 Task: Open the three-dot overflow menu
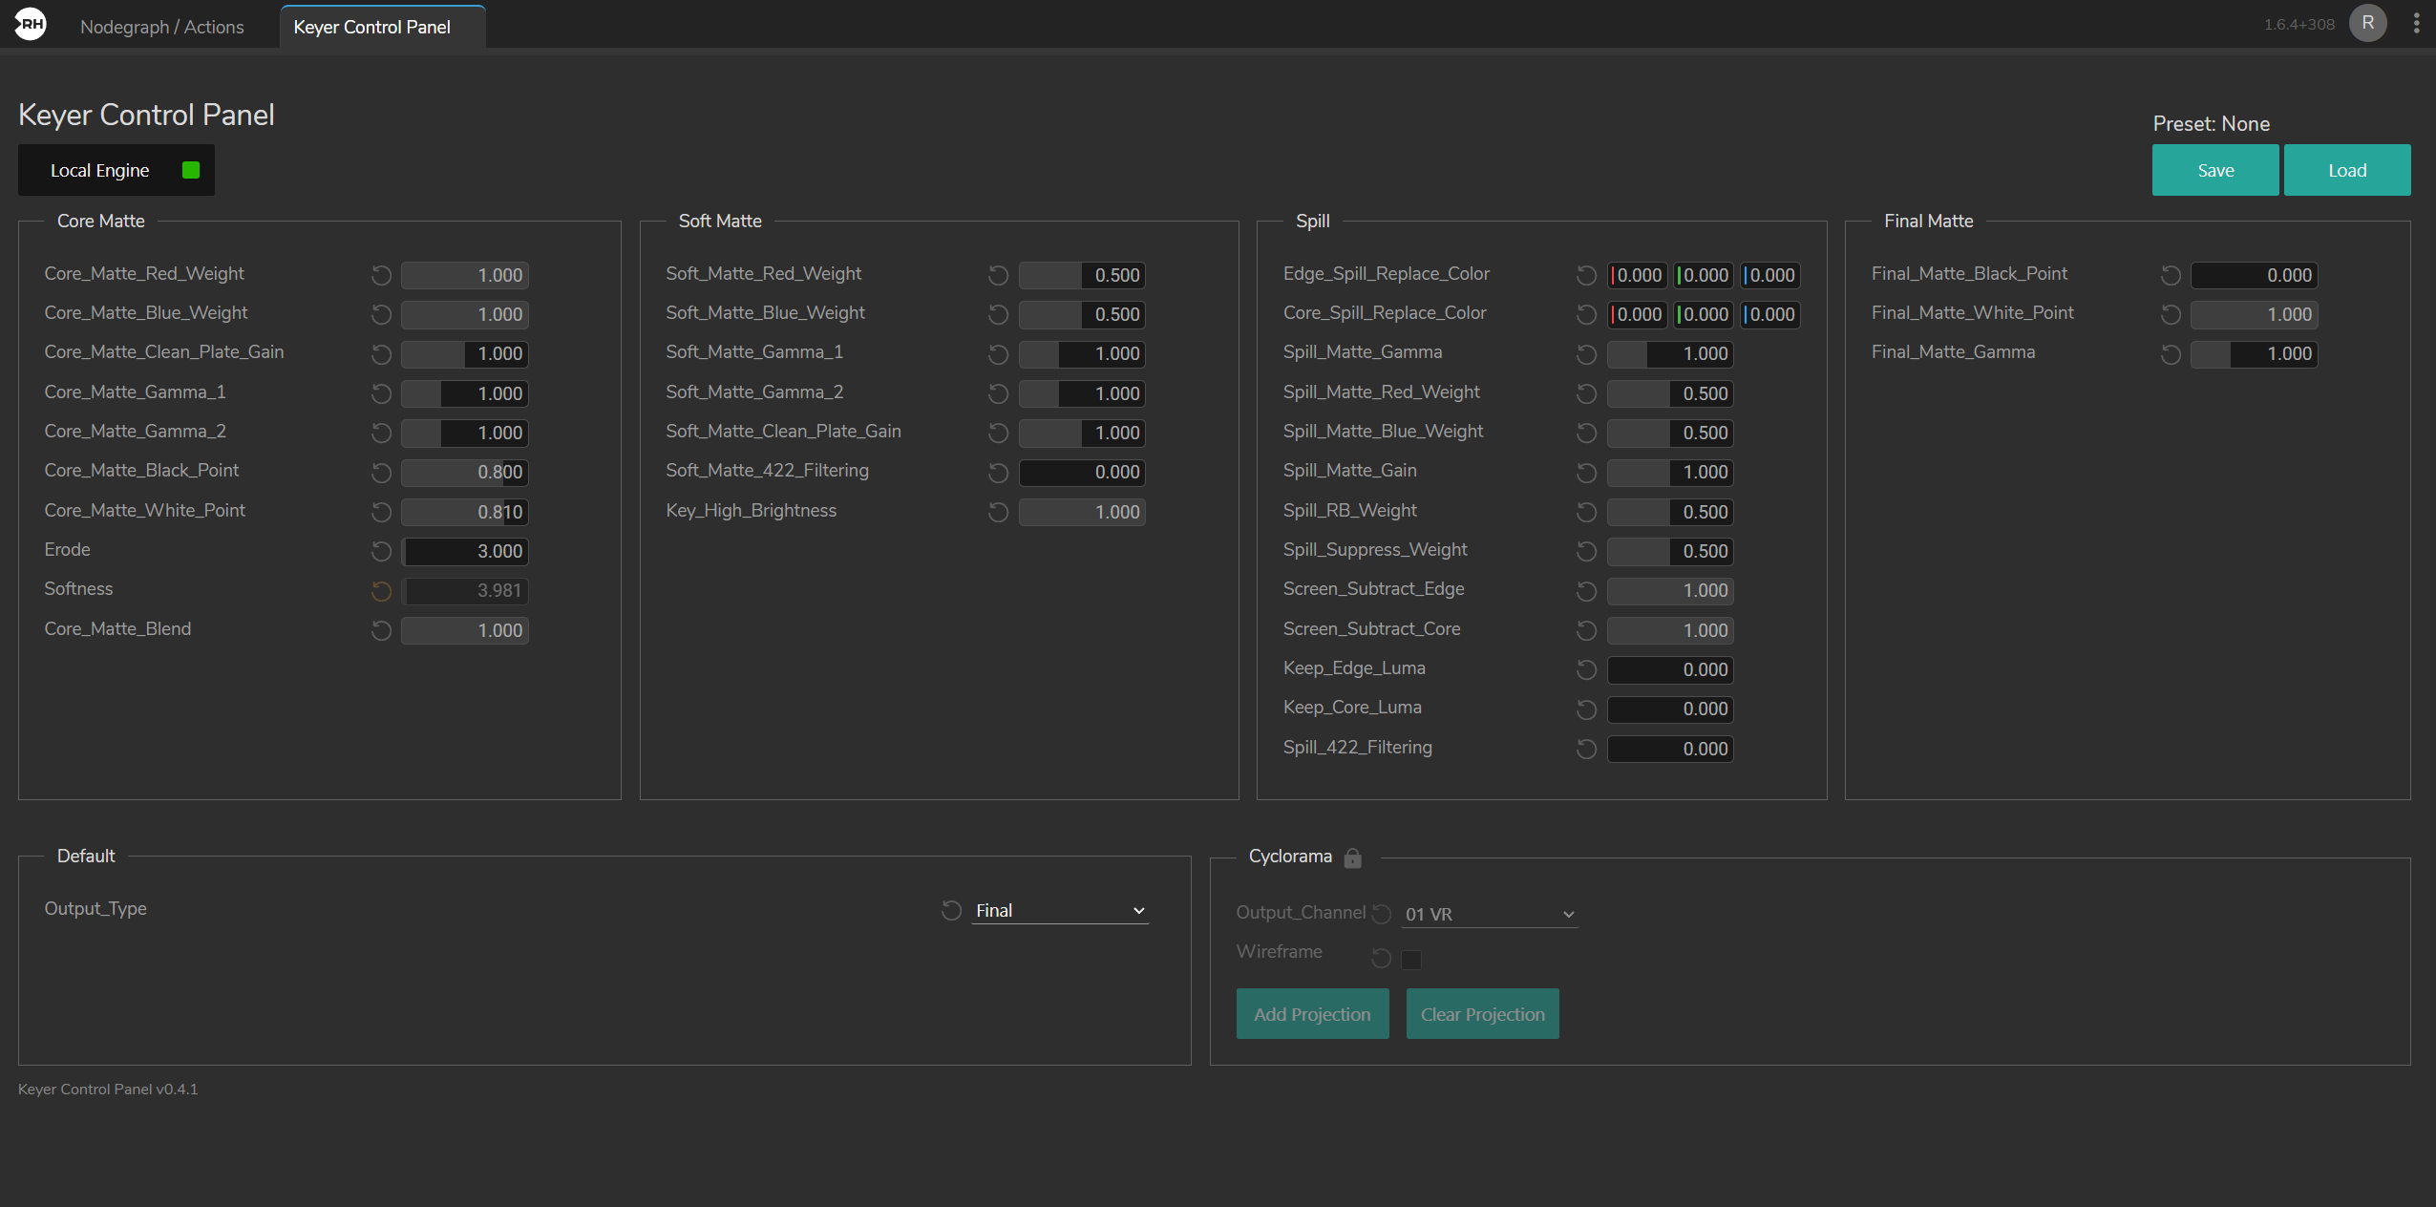(x=2417, y=22)
